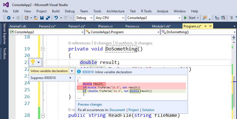Save the current file with disk icon
The width and height of the screenshot is (237, 119).
tap(42, 18)
